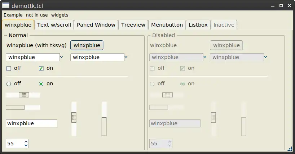Viewport: 295px width, 154px height.
Task: Switch to the Paned Window tab
Action: coord(96,25)
